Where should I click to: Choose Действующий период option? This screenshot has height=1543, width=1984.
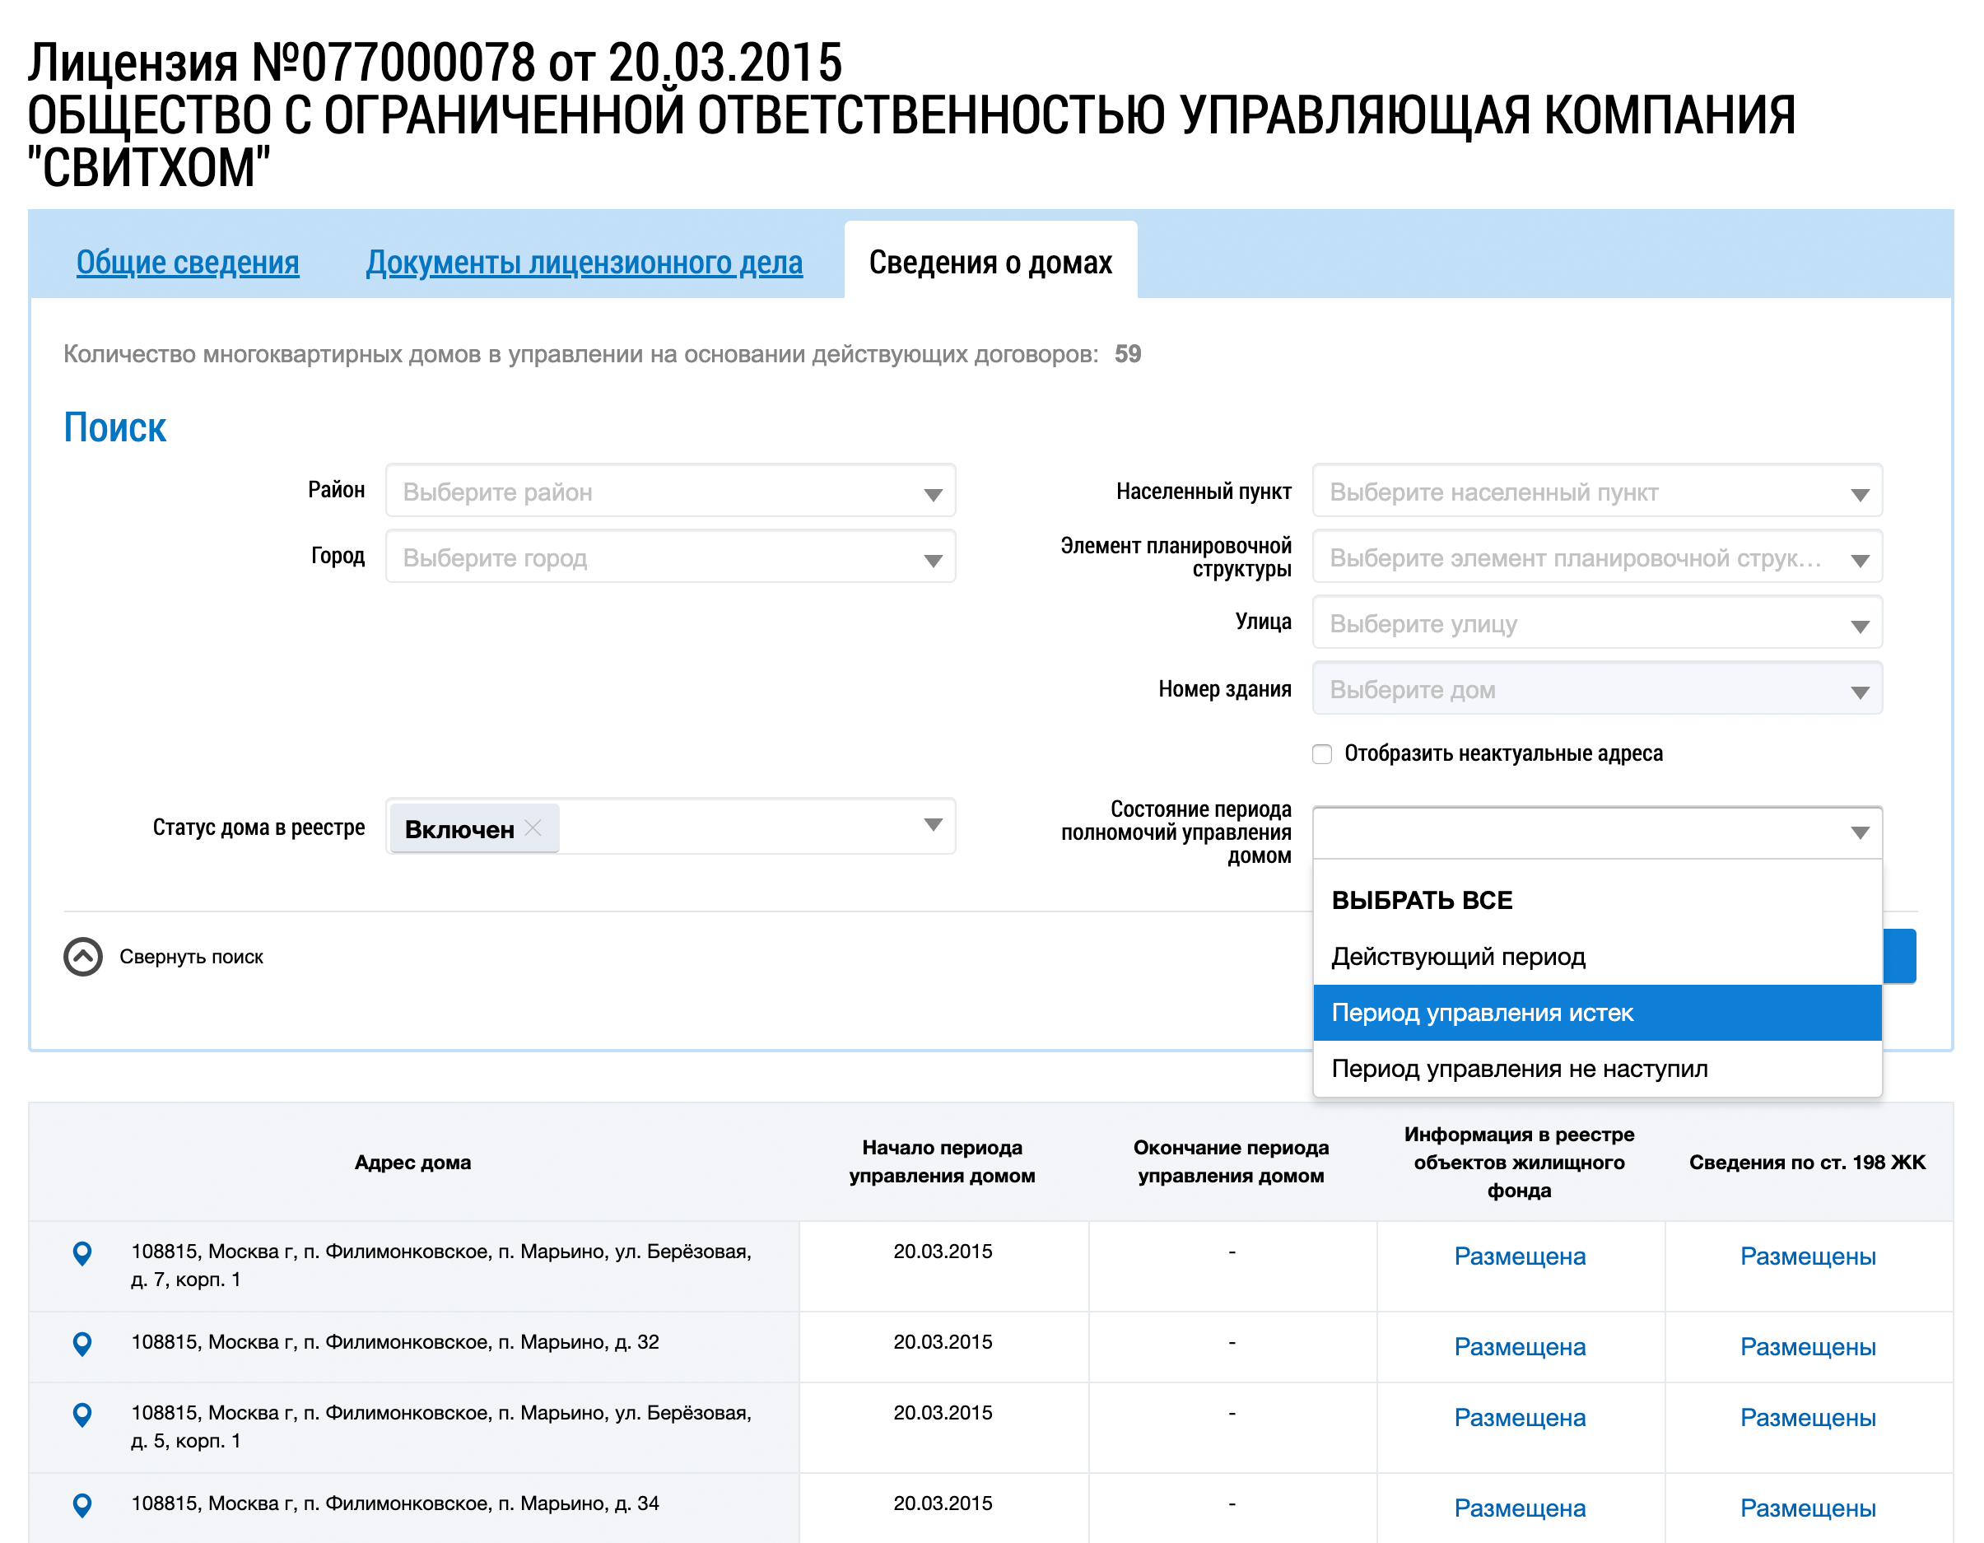(1597, 957)
